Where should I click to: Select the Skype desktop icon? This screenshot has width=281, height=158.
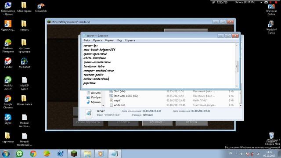(8, 119)
